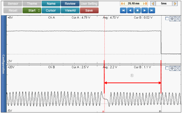Click Cur B : 1.1 V reading
182x113 pixels.
click(142, 67)
